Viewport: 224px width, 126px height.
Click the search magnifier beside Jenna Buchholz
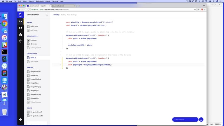pyautogui.click(x=47, y=15)
